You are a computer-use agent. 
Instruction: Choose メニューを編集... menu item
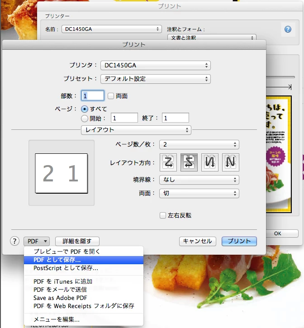pyautogui.click(x=84, y=319)
